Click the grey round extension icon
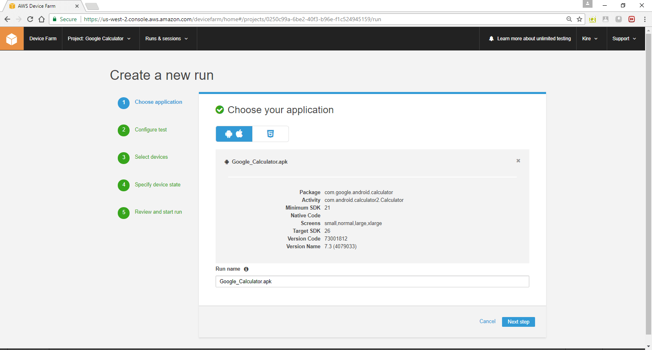652x350 pixels. click(x=619, y=19)
